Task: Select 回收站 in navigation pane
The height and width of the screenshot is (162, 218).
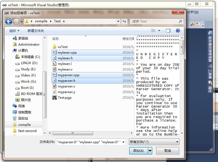Action: (23, 118)
